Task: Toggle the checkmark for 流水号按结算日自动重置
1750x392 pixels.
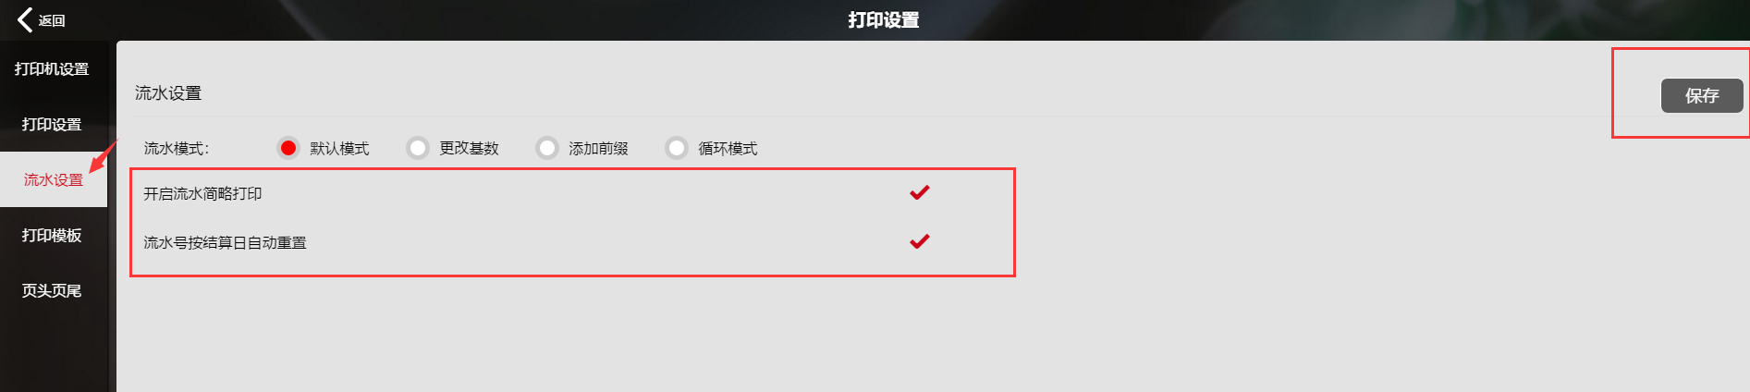Action: pos(920,241)
